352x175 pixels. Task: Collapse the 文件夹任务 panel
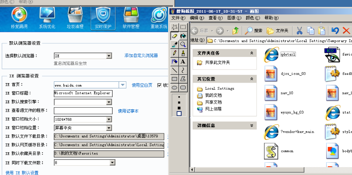click(x=251, y=53)
